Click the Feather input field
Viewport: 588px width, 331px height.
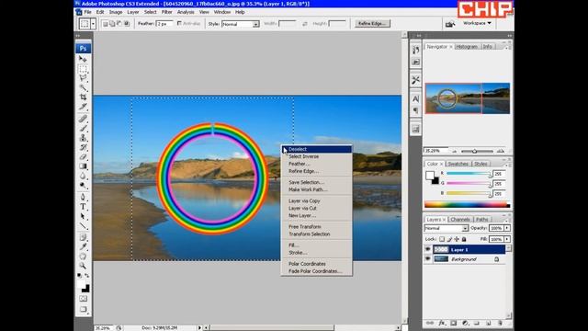[x=164, y=24]
